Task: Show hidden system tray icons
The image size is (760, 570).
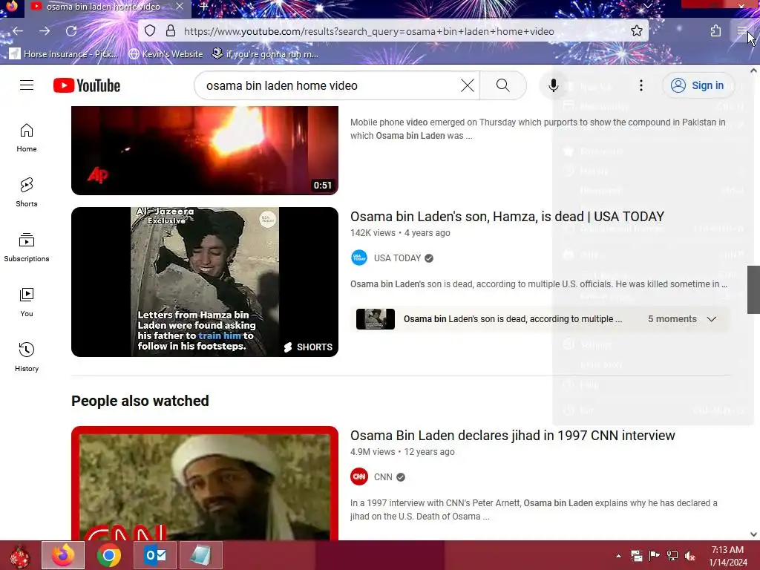Action: [x=618, y=556]
